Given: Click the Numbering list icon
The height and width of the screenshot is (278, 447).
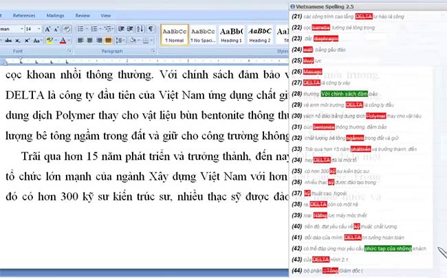Looking at the screenshot, I should click(94, 29).
